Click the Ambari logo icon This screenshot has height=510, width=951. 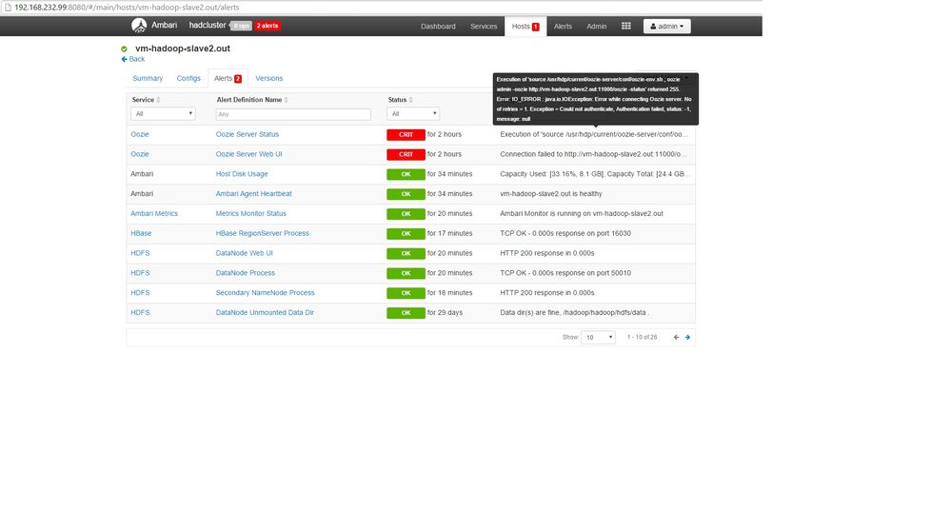click(139, 26)
